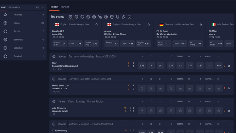Select soccer icon in Top events bar

coord(70,17)
